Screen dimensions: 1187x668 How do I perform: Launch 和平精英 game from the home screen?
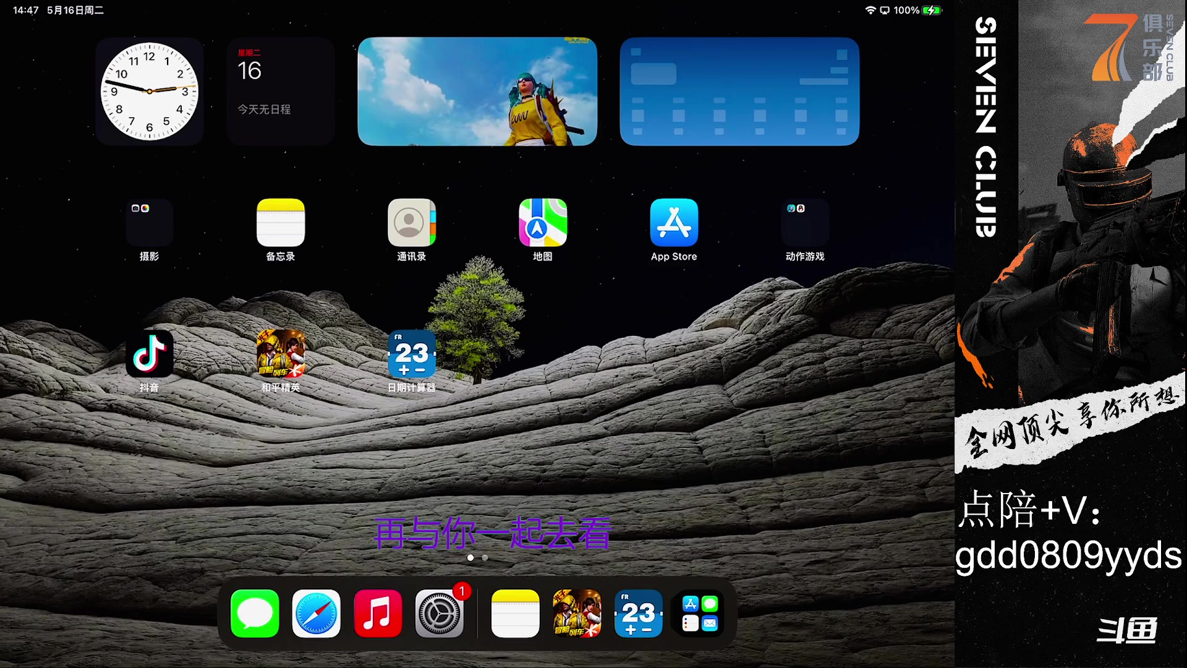(x=281, y=354)
